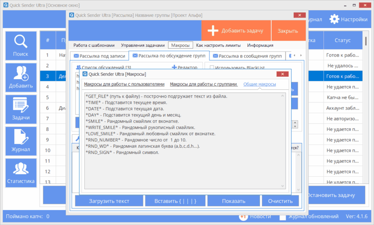The height and width of the screenshot is (225, 374).
Task: Open the Как настроить лимиты menu
Action: 218,45
